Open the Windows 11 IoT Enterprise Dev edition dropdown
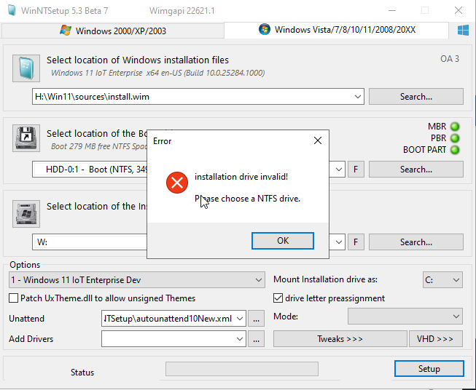This screenshot has width=476, height=390. (137, 280)
